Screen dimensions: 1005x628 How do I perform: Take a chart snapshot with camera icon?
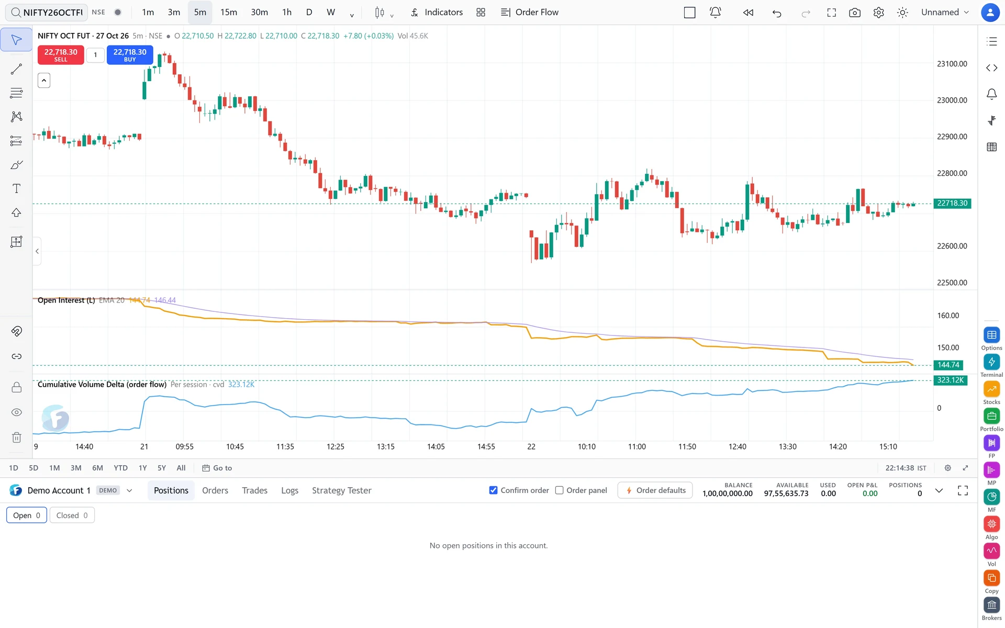(x=855, y=12)
